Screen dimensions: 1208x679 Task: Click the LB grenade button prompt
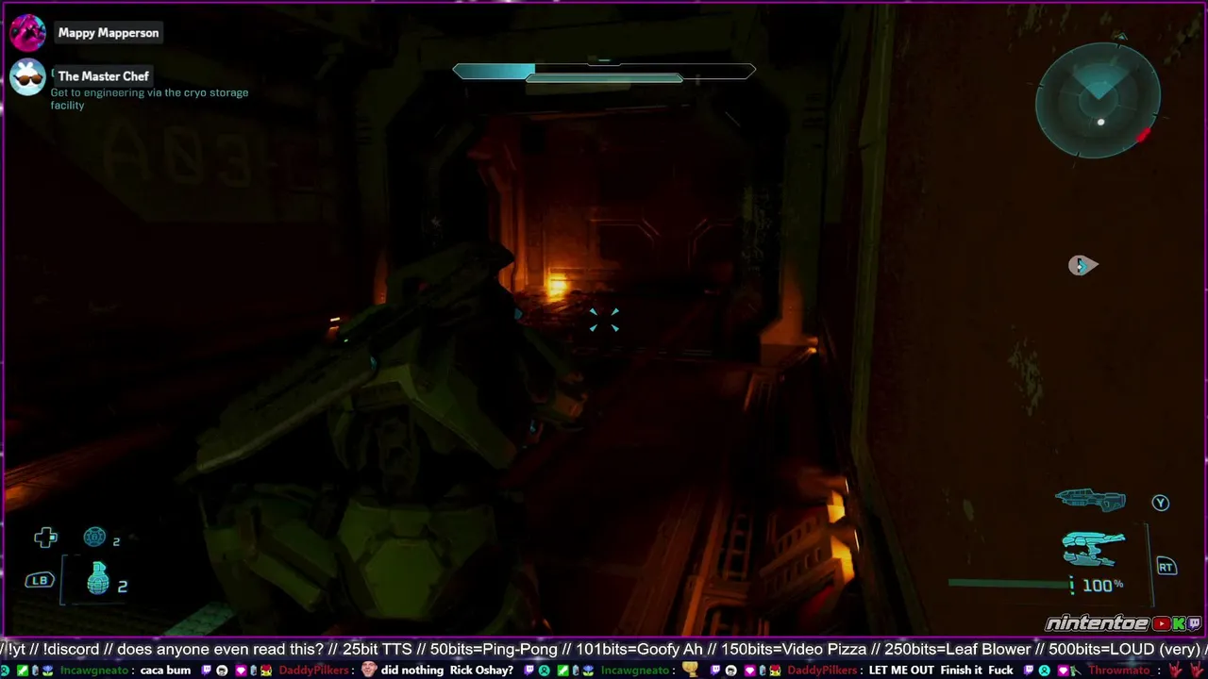(x=39, y=580)
